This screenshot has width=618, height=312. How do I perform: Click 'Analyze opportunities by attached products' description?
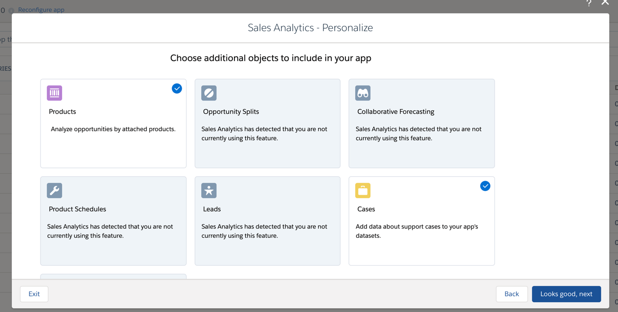click(113, 129)
